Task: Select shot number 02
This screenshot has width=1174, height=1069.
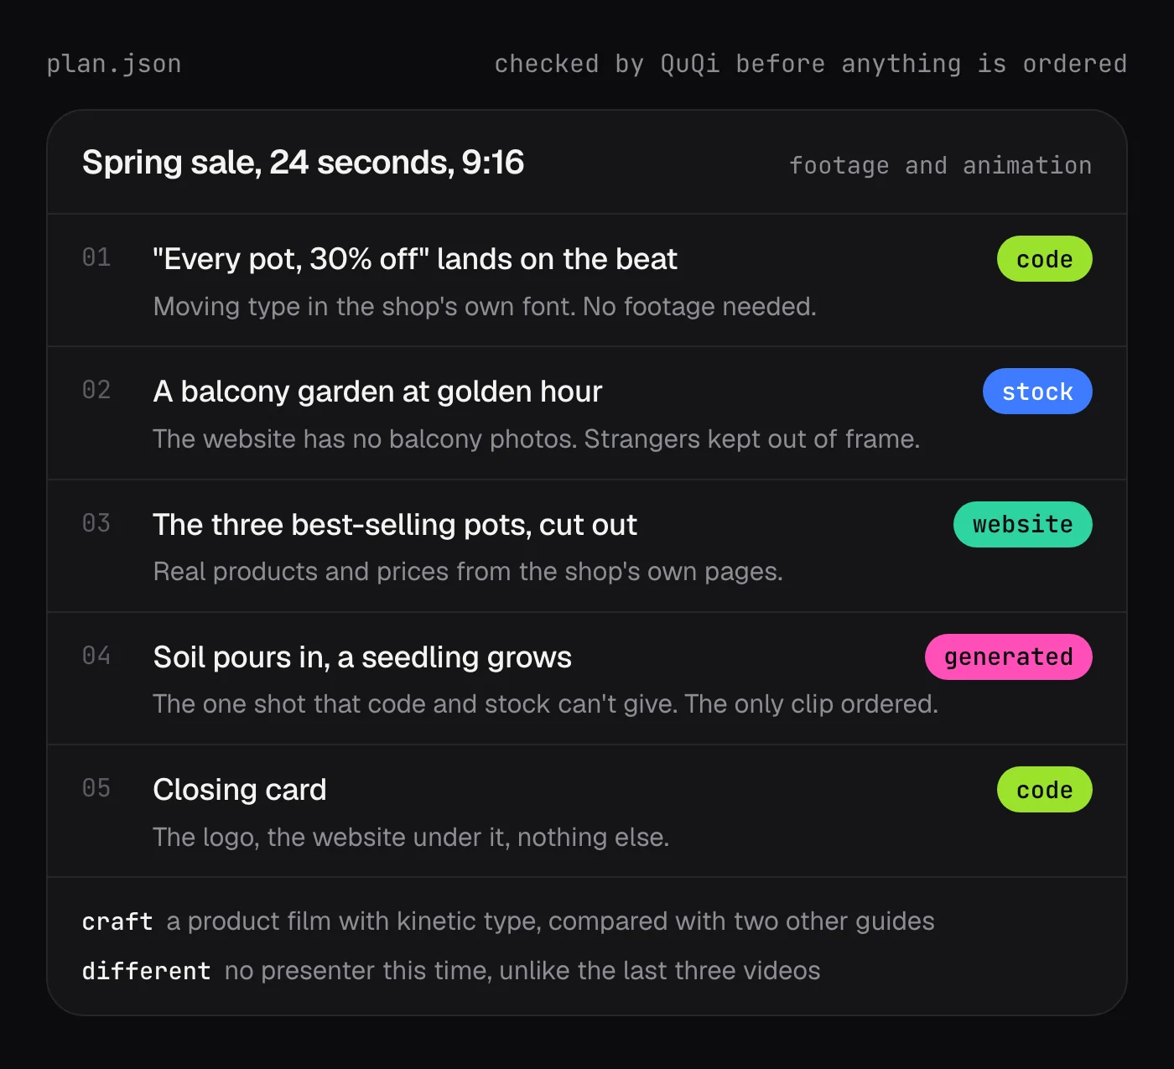Action: (x=96, y=390)
